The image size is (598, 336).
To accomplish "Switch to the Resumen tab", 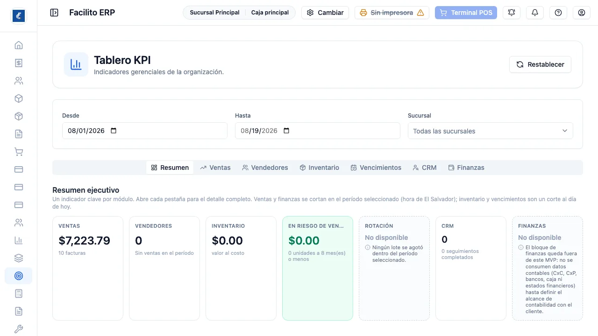I will click(170, 168).
